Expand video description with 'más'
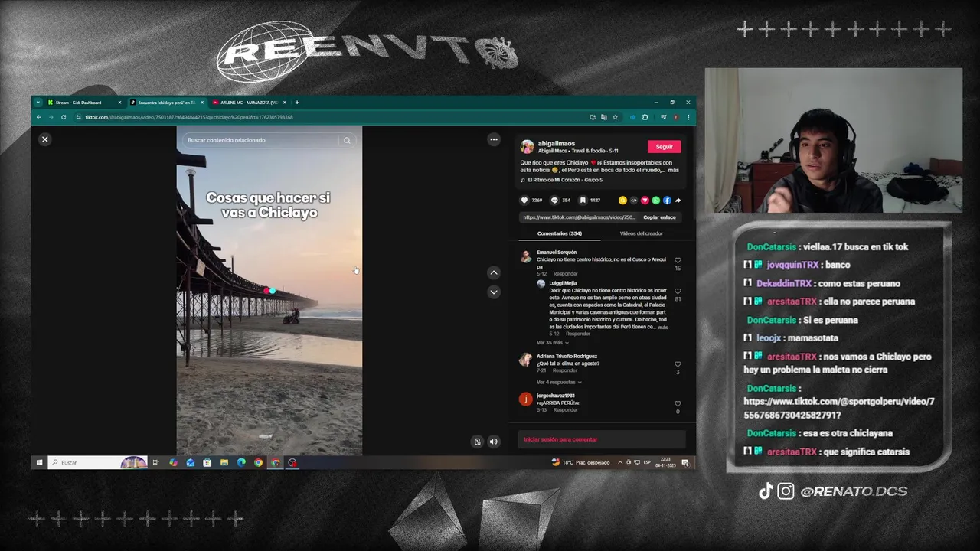The width and height of the screenshot is (980, 551). [673, 170]
